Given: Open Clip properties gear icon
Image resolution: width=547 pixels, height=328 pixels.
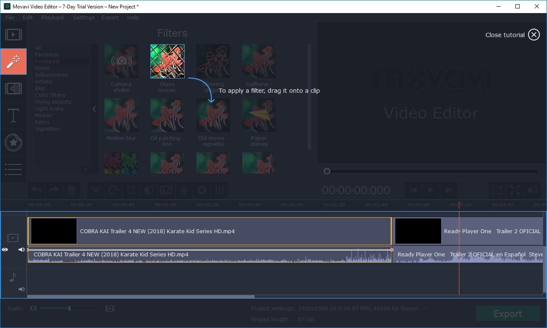Looking at the screenshot, I should [202, 191].
